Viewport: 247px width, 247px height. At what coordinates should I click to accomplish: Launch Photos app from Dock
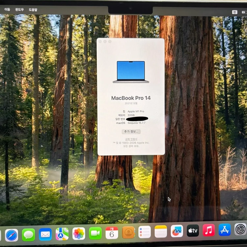click(79, 233)
